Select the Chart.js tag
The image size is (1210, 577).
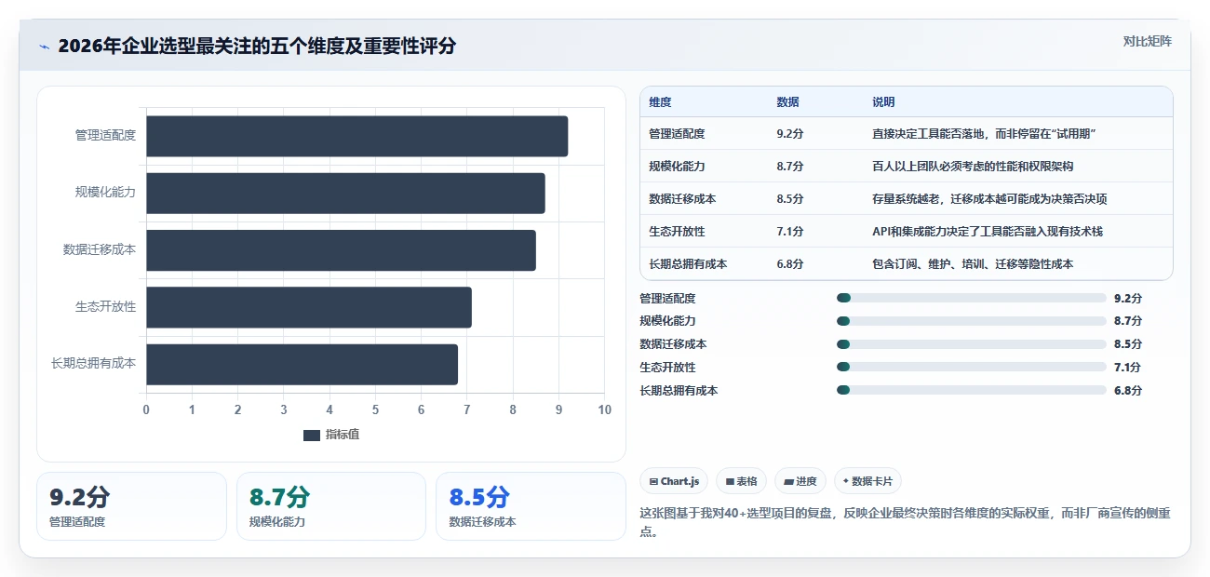[674, 481]
